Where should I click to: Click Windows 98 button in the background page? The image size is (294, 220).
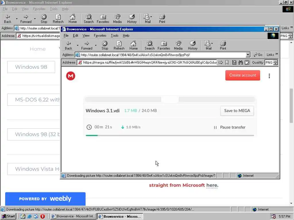click(31, 67)
